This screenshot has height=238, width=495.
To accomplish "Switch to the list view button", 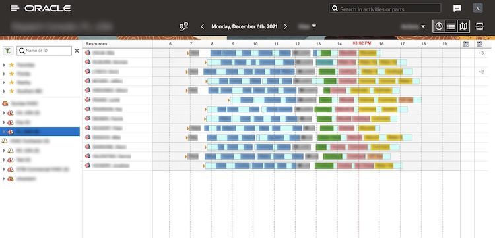I will pos(451,26).
